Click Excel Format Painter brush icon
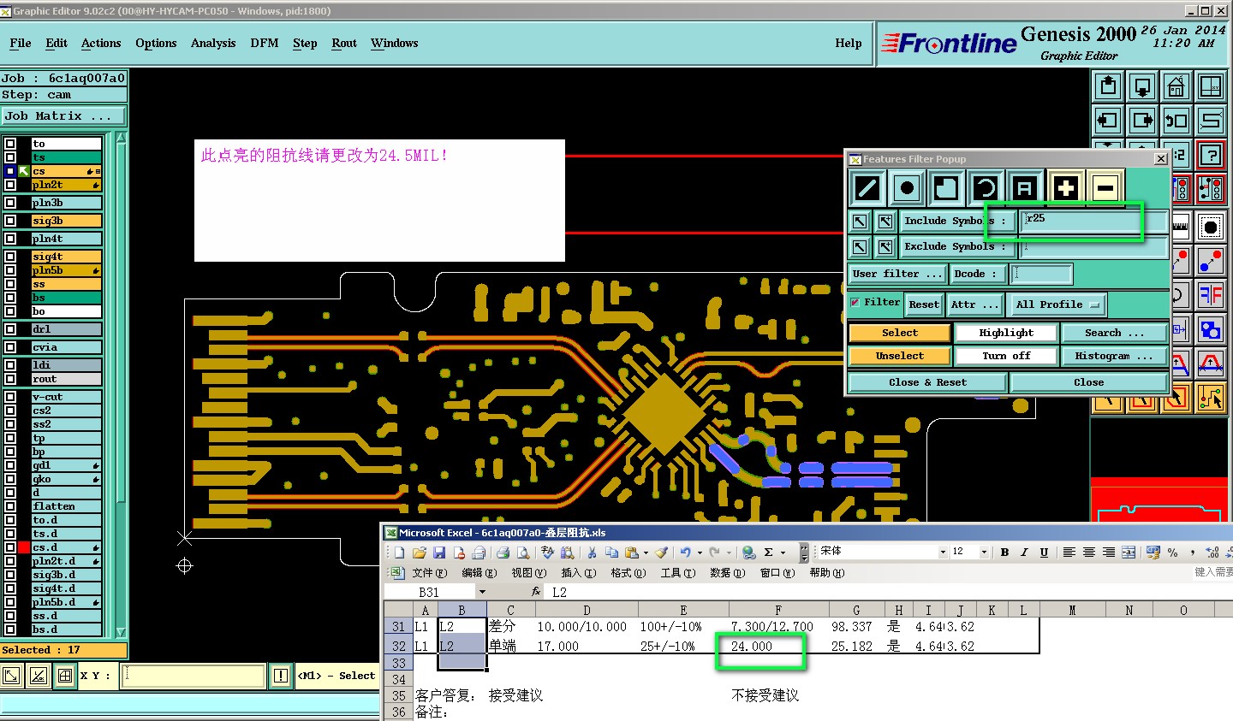1233x721 pixels. pyautogui.click(x=662, y=553)
